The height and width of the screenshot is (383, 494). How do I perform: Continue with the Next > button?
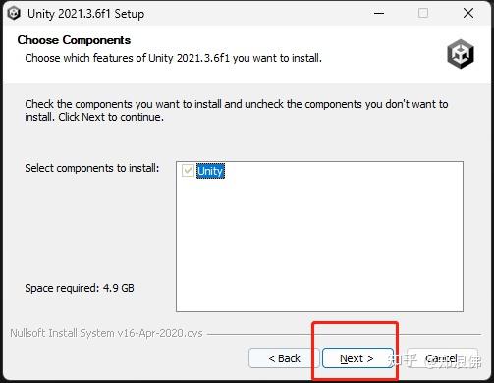[357, 358]
